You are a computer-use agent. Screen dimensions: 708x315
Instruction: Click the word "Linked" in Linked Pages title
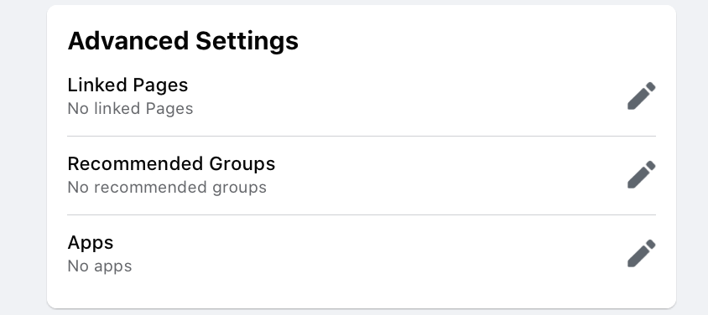(97, 85)
